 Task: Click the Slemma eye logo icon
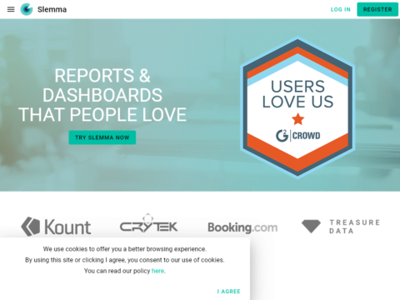click(x=27, y=9)
